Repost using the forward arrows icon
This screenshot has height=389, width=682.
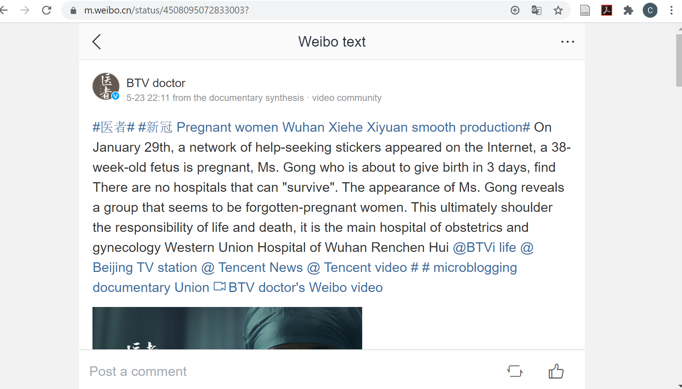515,371
